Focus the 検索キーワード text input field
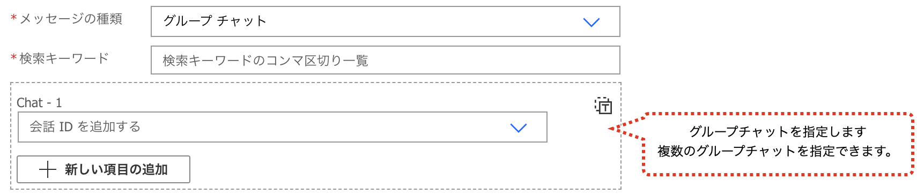 point(386,60)
